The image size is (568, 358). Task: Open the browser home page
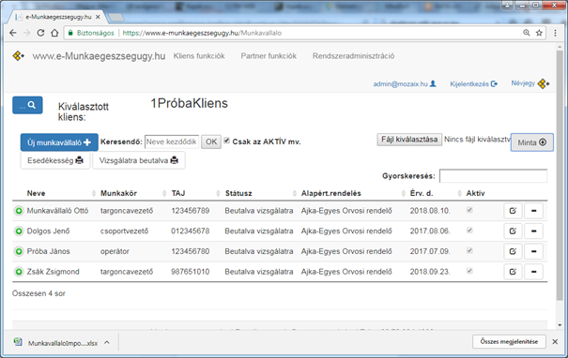click(x=54, y=33)
